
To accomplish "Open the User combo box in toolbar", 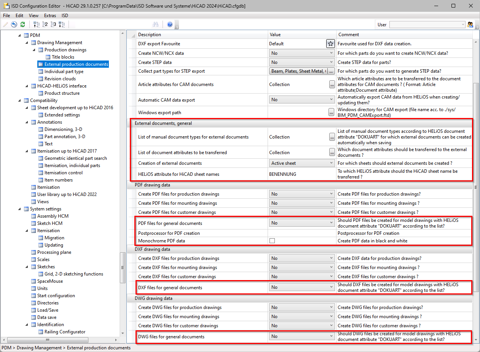I will click(x=427, y=24).
